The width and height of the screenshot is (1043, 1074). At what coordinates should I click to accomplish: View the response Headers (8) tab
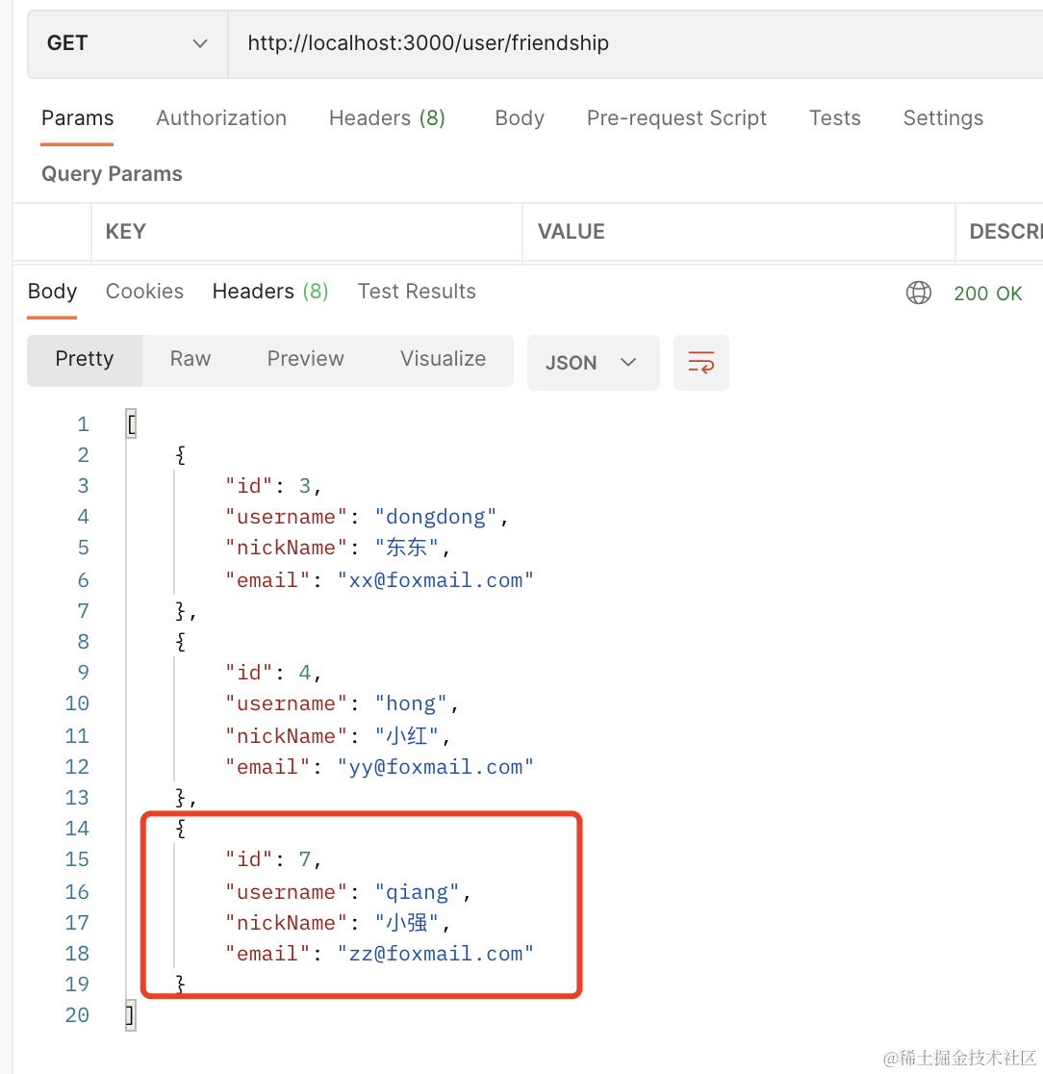(x=270, y=292)
